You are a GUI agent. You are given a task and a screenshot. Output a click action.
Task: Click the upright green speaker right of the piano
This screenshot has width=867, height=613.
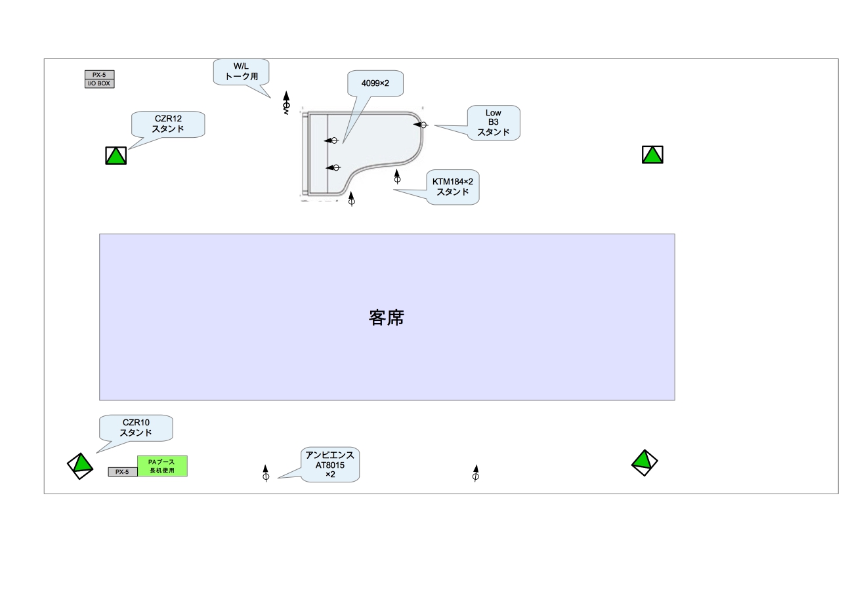[652, 155]
